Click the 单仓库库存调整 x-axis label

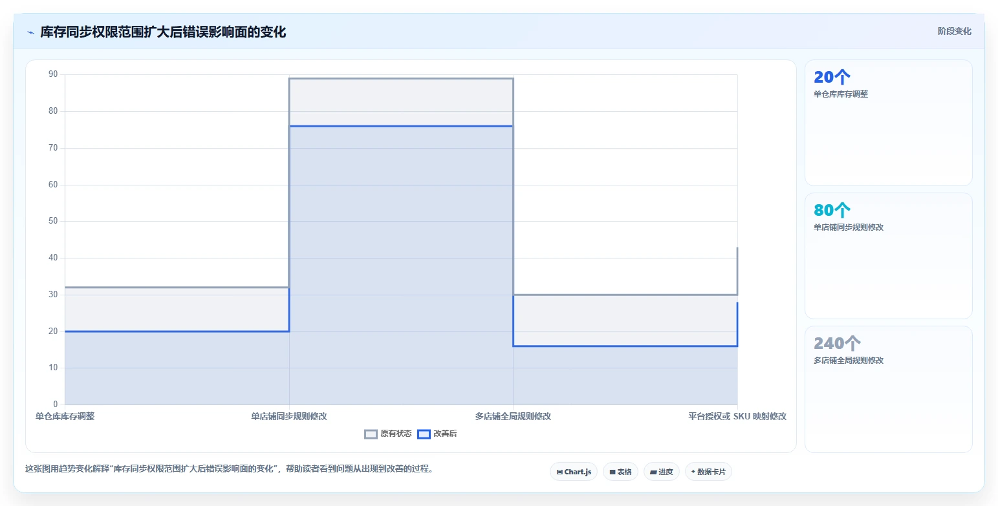[65, 416]
